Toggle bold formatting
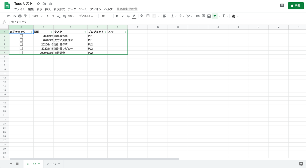 pos(117,16)
